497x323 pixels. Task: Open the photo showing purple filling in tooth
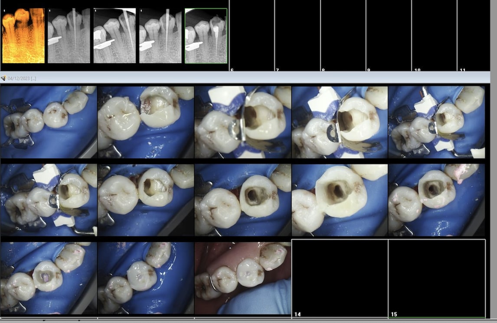click(x=49, y=278)
